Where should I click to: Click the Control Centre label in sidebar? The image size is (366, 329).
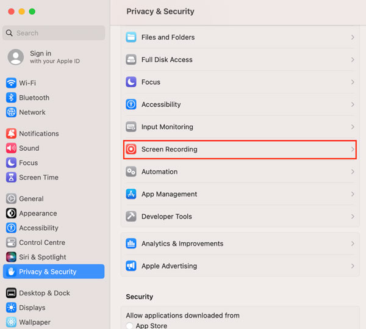coord(42,242)
